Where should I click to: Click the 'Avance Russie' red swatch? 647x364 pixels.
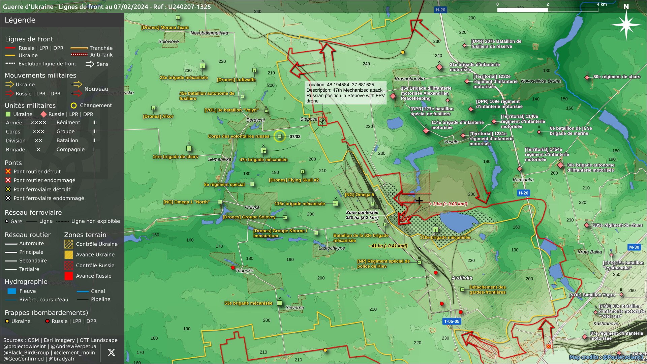click(68, 276)
